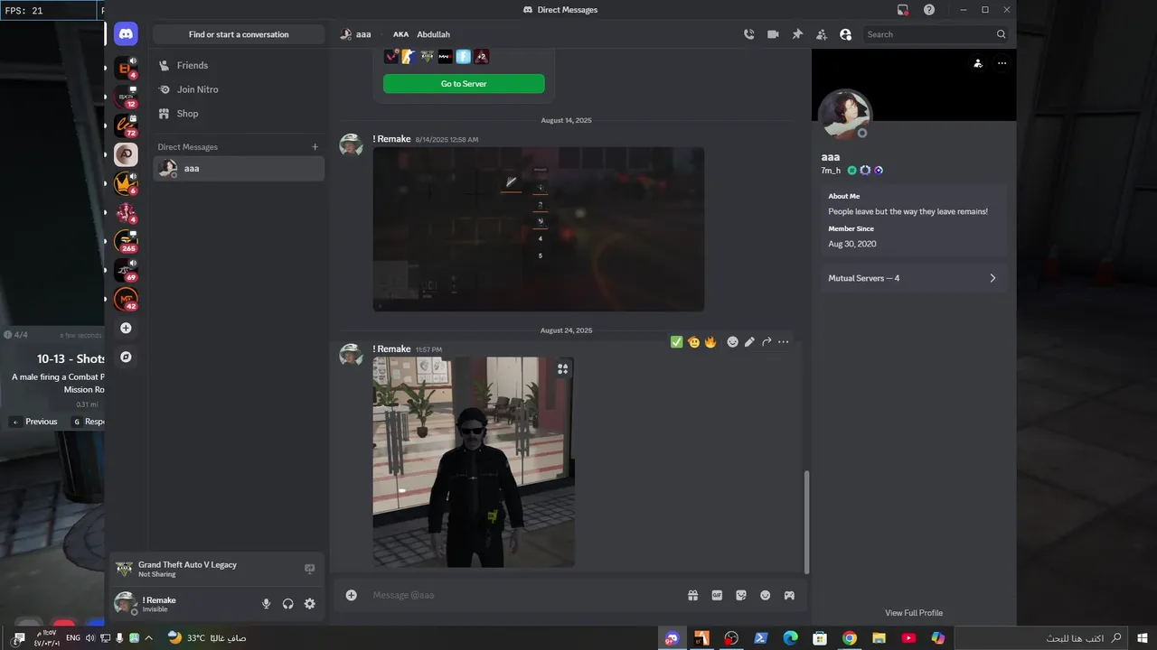The height and width of the screenshot is (650, 1157).
Task: Click the Message @aaa input box
Action: 524,595
